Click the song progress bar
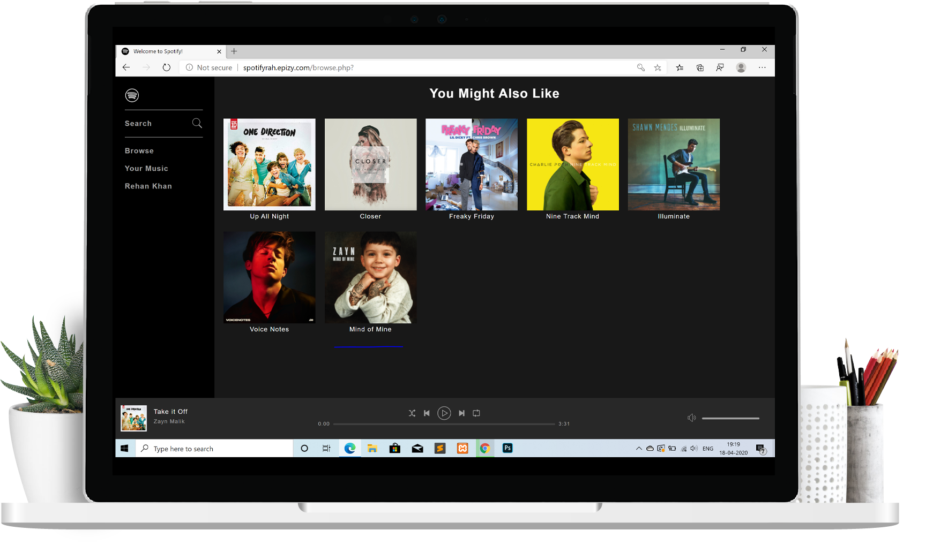The height and width of the screenshot is (553, 933). point(444,424)
